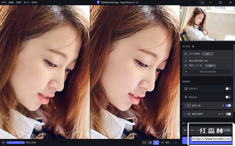The width and height of the screenshot is (235, 146).
Task: Click the 提高分辨率 lock icon
Action: click(222, 114)
